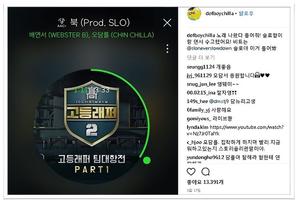This screenshot has height=202, width=298.
Task: Open yundongho9612 commenter profile
Action: [205, 157]
